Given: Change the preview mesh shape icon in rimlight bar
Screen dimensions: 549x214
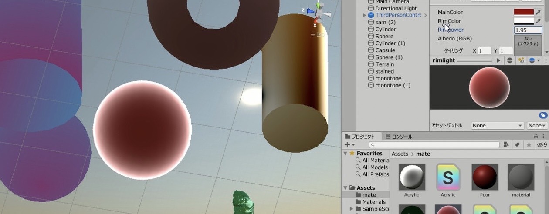Looking at the screenshot, I should pyautogui.click(x=509, y=60).
